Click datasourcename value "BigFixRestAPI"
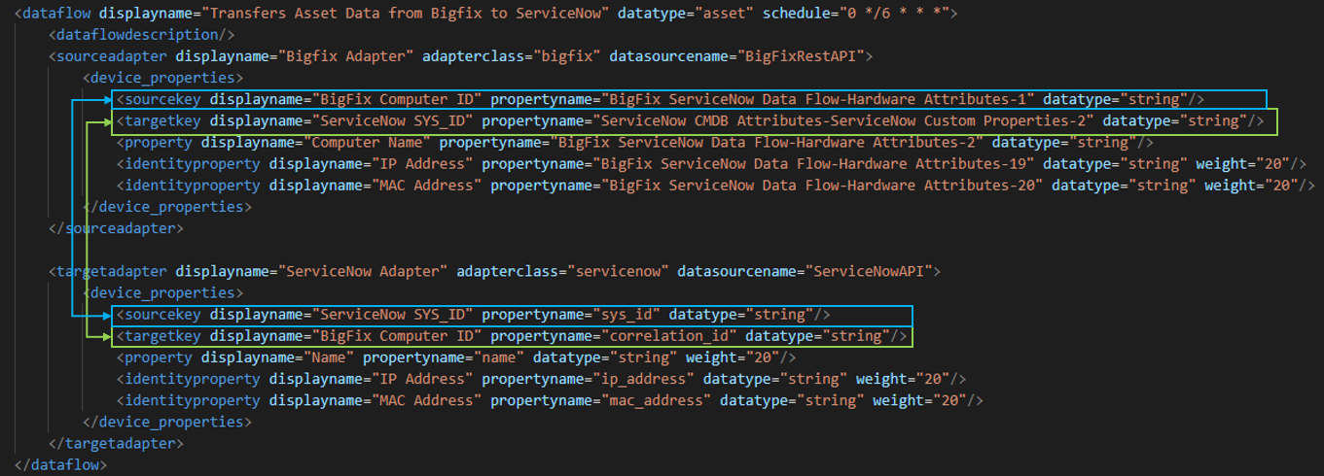Viewport: 1324px width, 476px height. (x=803, y=56)
